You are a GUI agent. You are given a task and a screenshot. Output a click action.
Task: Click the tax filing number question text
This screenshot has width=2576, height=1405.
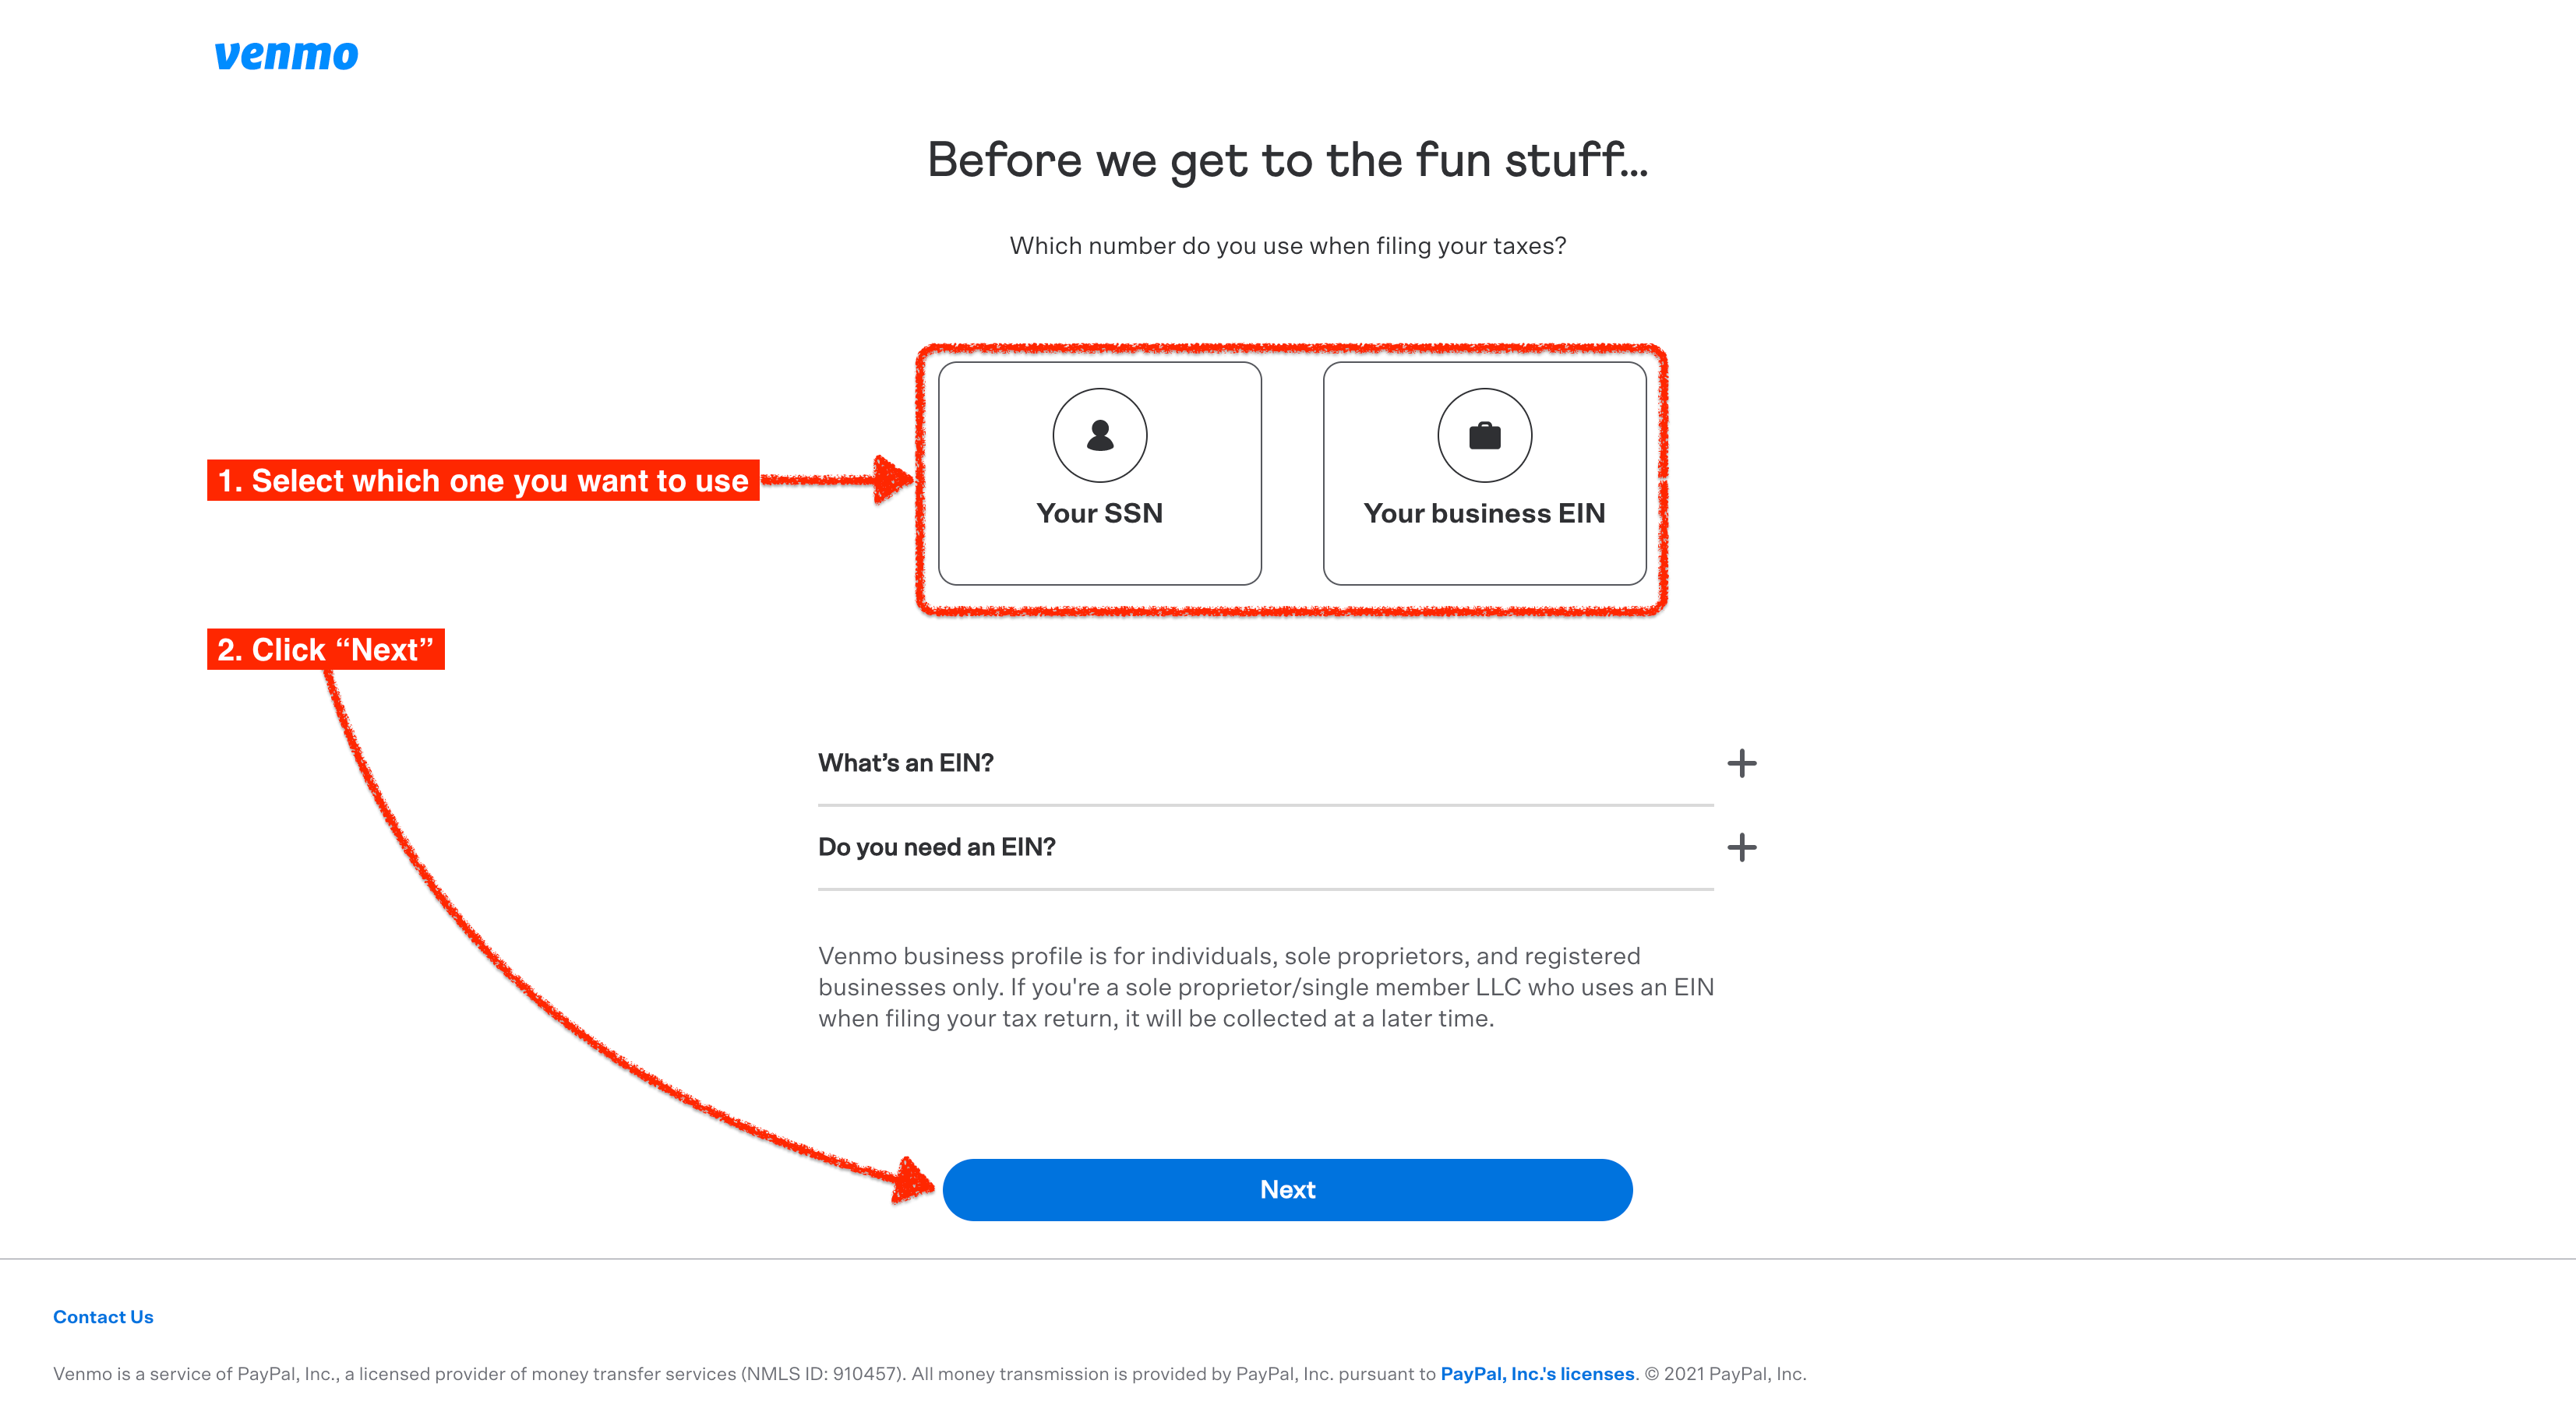click(1287, 246)
